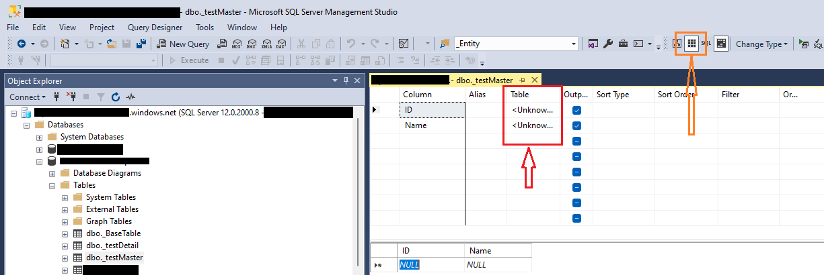Show the Diagram pane icon

tap(677, 44)
